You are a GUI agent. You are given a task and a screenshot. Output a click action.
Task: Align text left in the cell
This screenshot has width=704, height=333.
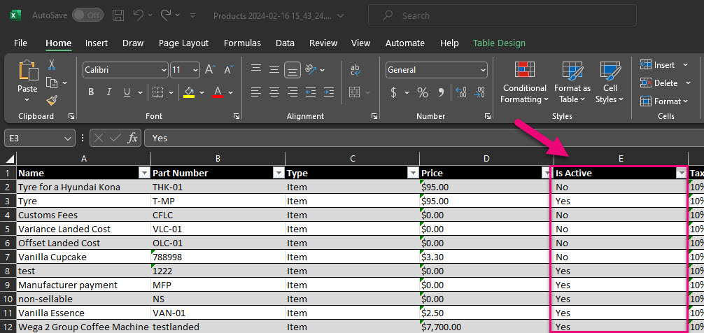[256, 92]
